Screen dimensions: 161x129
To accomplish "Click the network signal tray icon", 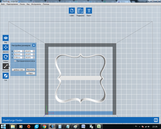I will [146, 127].
